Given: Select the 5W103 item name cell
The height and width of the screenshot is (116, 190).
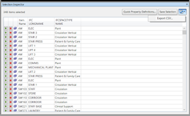Looking at the screenshot, I should (x=22, y=89).
